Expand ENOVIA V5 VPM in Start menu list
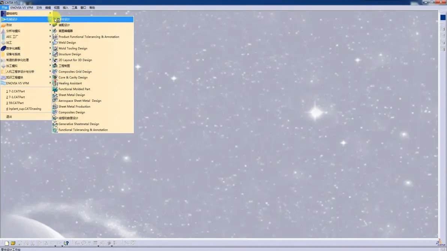The image size is (447, 251). point(25,83)
